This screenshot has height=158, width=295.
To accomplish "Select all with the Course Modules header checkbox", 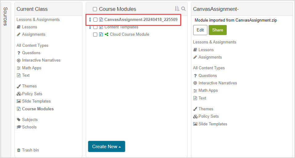I will [95, 9].
